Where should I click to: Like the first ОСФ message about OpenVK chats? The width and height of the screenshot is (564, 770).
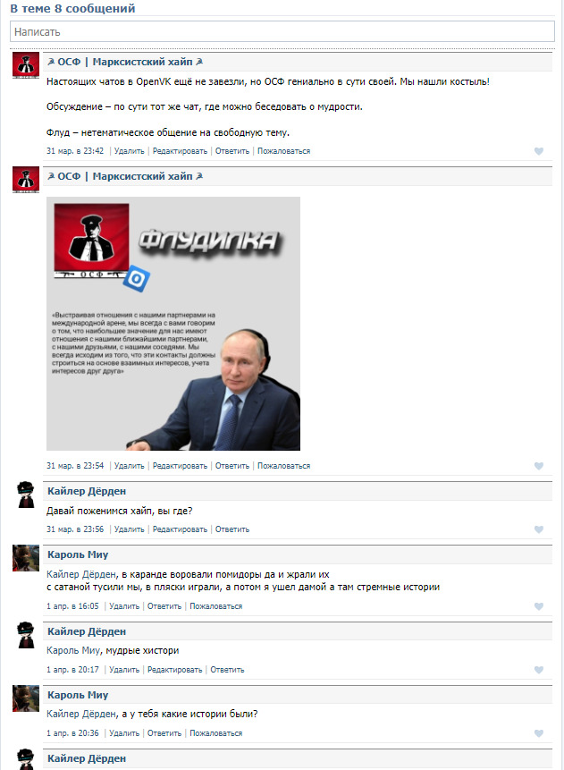click(x=538, y=151)
